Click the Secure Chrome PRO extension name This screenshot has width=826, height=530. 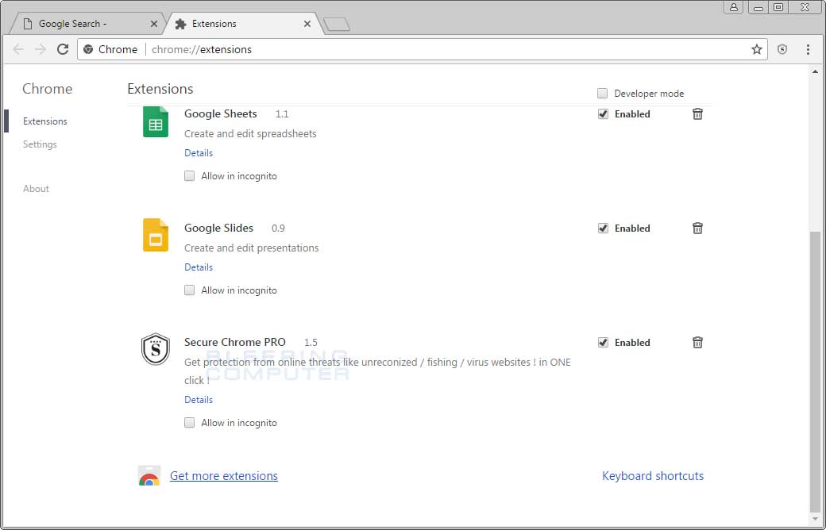tap(235, 342)
